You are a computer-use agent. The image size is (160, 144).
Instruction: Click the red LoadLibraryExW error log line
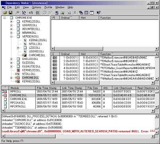pos(78,131)
